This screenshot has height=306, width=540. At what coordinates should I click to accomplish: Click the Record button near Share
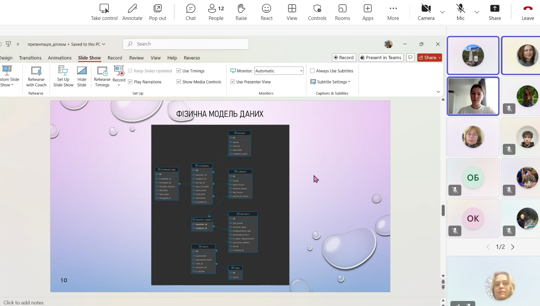(344, 57)
